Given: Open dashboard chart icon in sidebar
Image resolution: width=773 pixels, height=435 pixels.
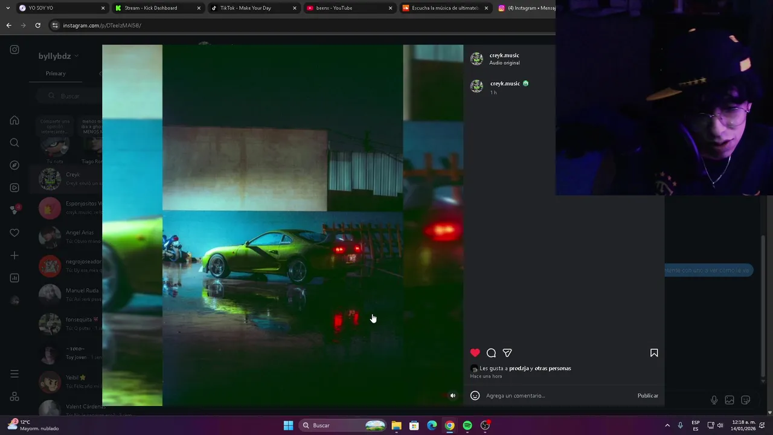Looking at the screenshot, I should (x=14, y=278).
